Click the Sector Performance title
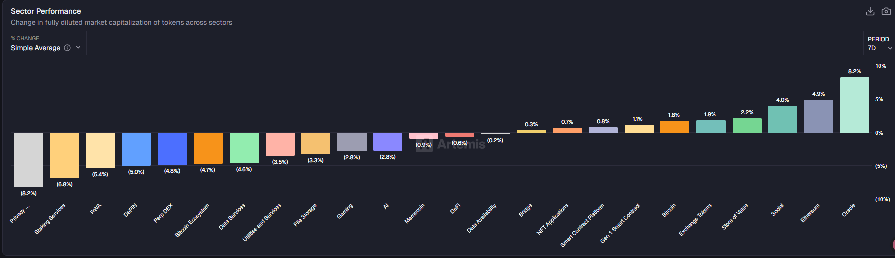This screenshot has width=895, height=258. click(x=46, y=11)
